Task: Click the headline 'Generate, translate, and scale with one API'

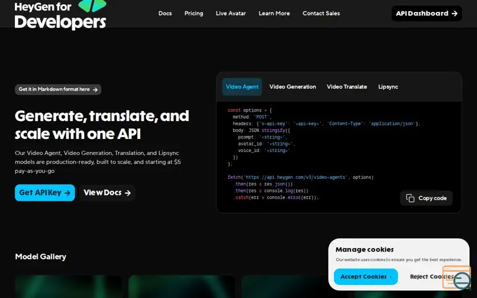Action: pos(102,125)
